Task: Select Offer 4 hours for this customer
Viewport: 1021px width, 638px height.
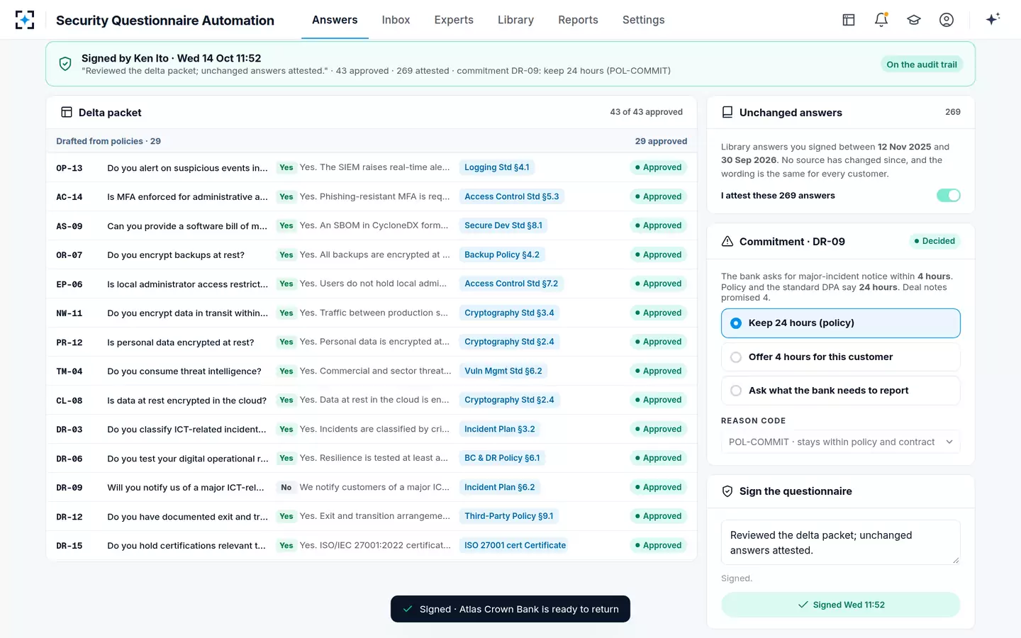Action: pos(841,357)
